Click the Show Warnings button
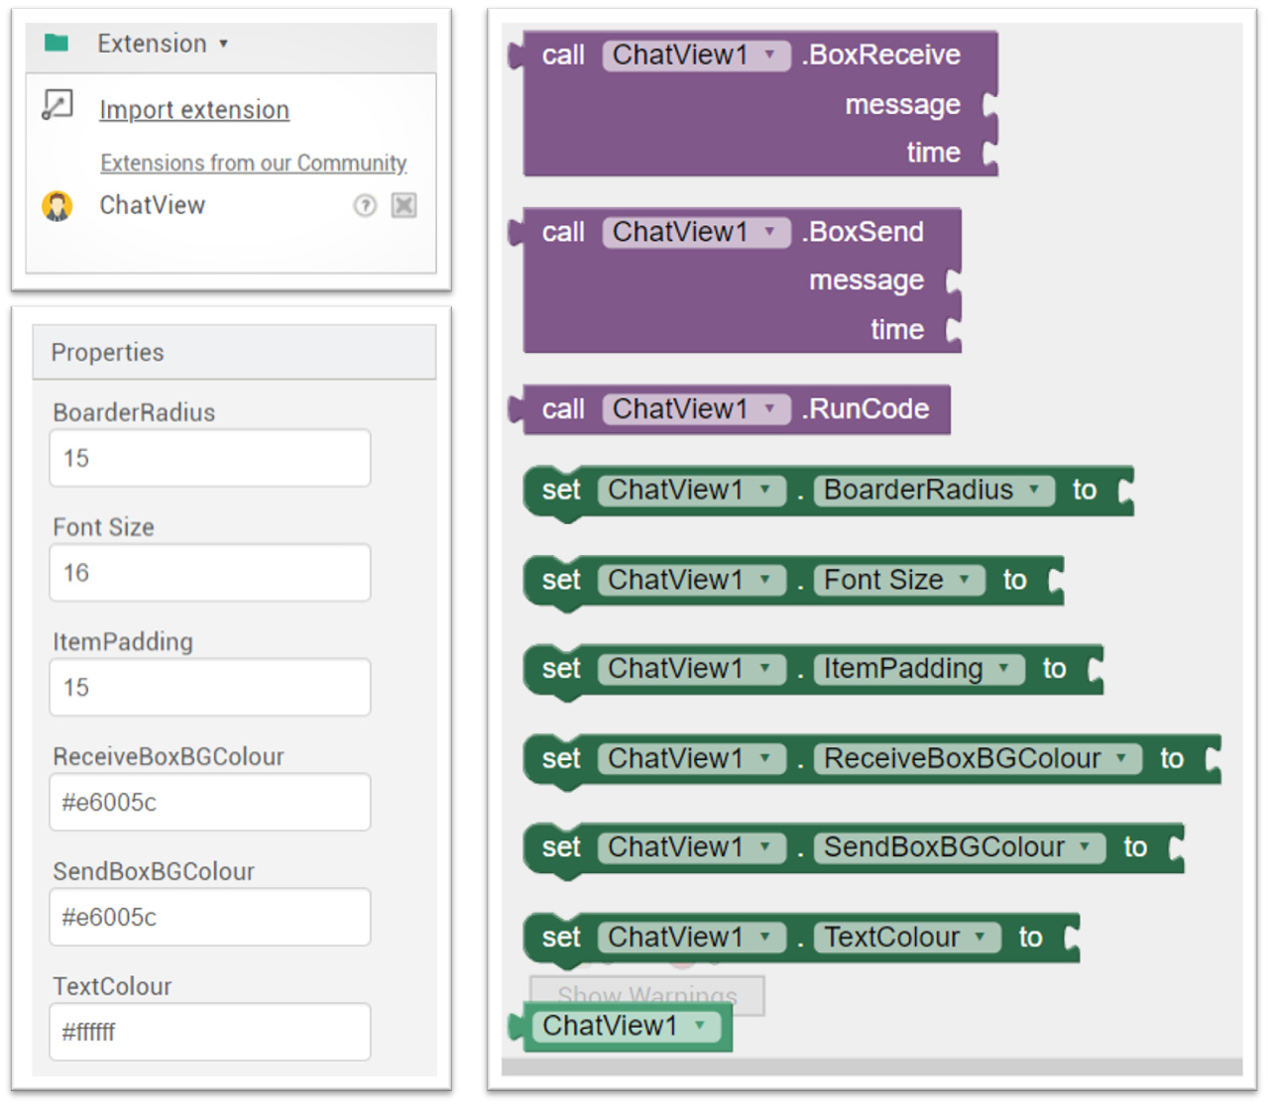 pyautogui.click(x=646, y=992)
